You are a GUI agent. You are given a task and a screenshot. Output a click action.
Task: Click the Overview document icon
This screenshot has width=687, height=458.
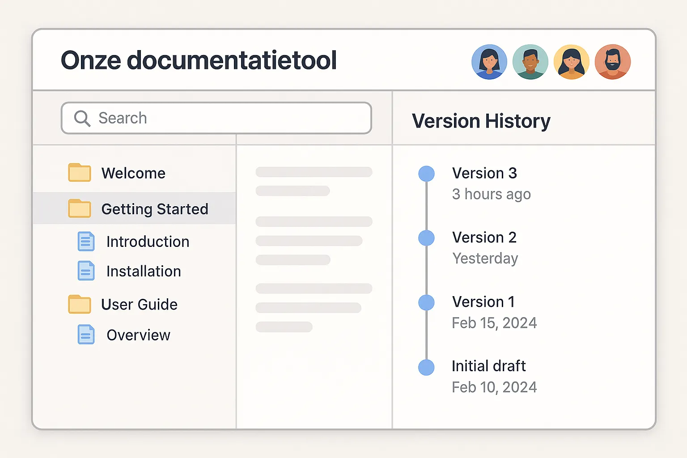pyautogui.click(x=86, y=335)
